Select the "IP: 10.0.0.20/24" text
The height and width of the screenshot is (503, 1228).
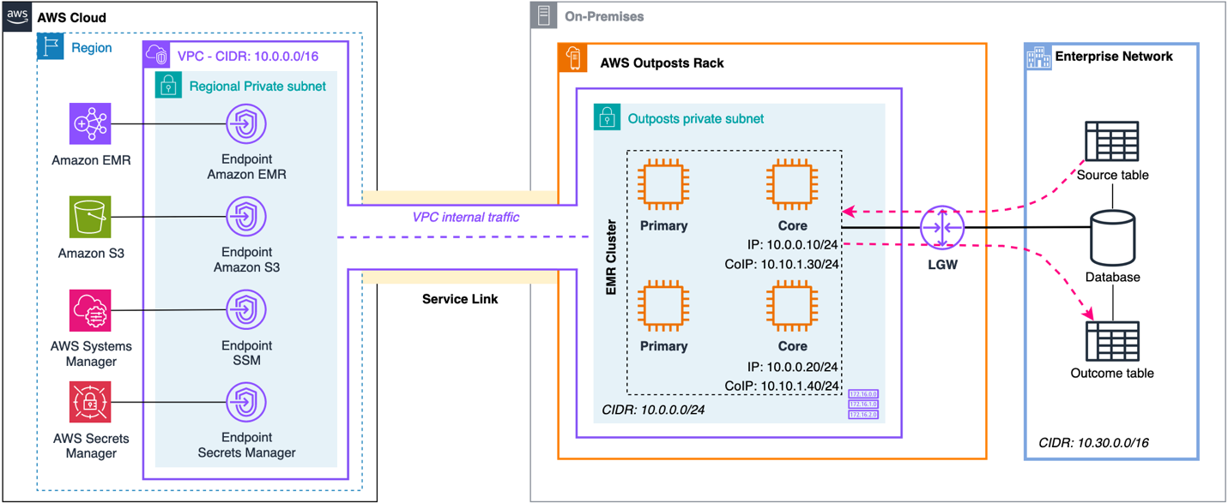coord(793,366)
